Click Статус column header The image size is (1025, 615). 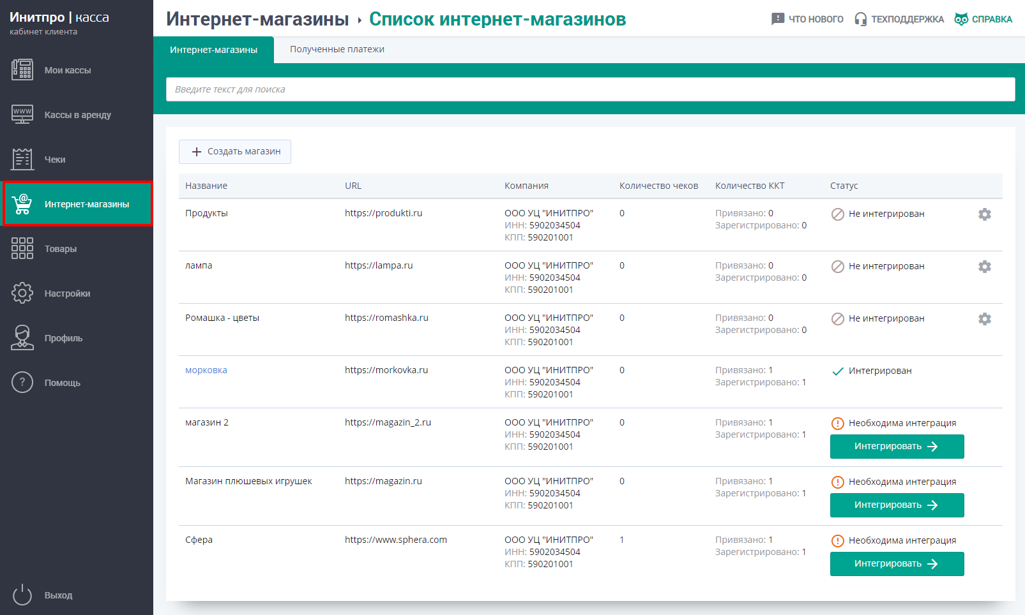[x=844, y=186]
